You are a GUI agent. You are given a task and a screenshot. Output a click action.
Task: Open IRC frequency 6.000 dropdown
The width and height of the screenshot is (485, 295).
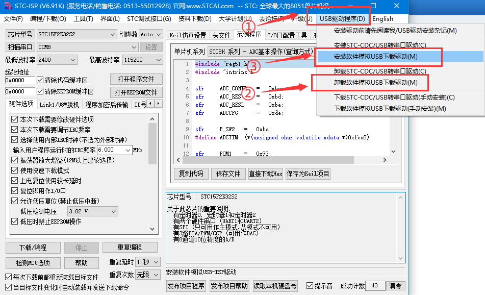pos(115,150)
